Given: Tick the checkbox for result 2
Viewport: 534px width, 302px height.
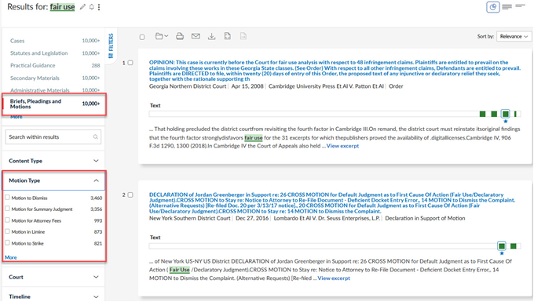Looking at the screenshot, I should click(x=130, y=195).
